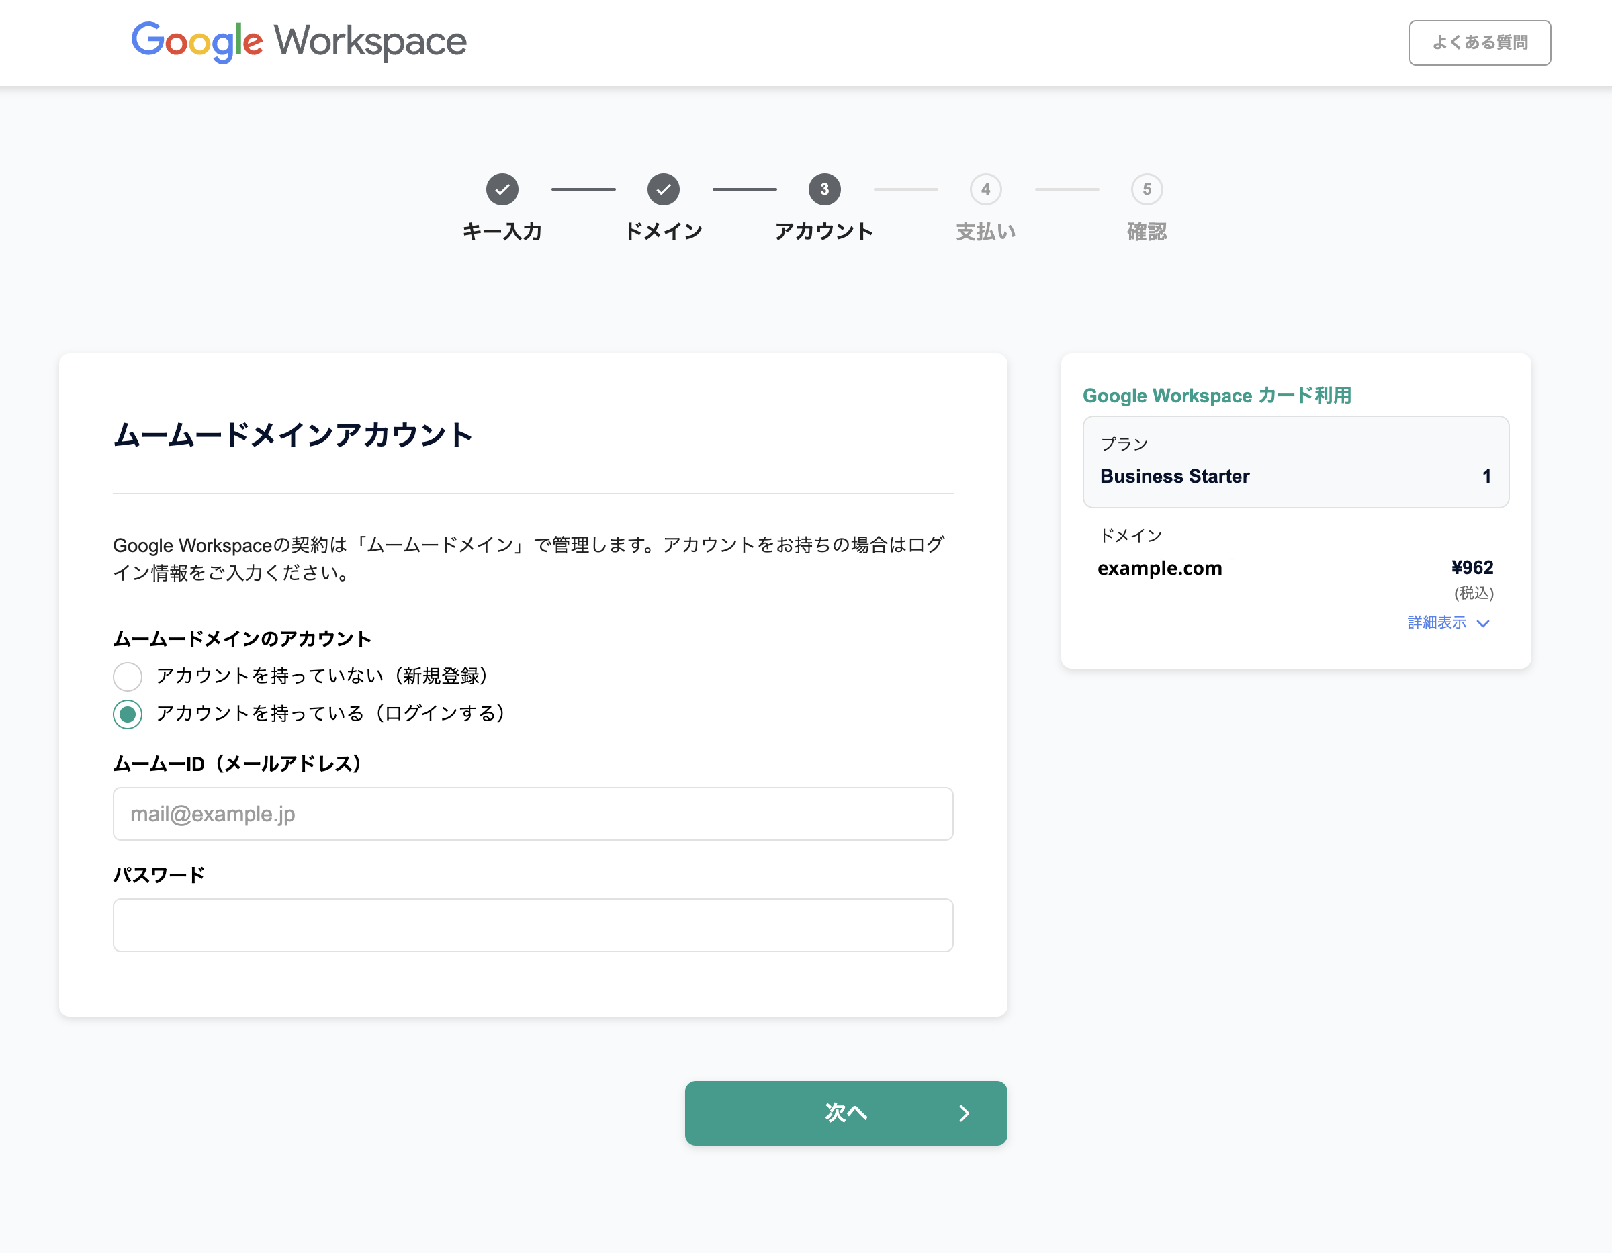Viewport: 1612px width, 1253px height.
Task: Click the (税込) tax note
Action: tap(1474, 594)
